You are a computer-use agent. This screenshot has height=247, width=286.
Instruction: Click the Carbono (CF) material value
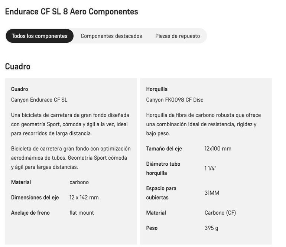tap(220, 213)
